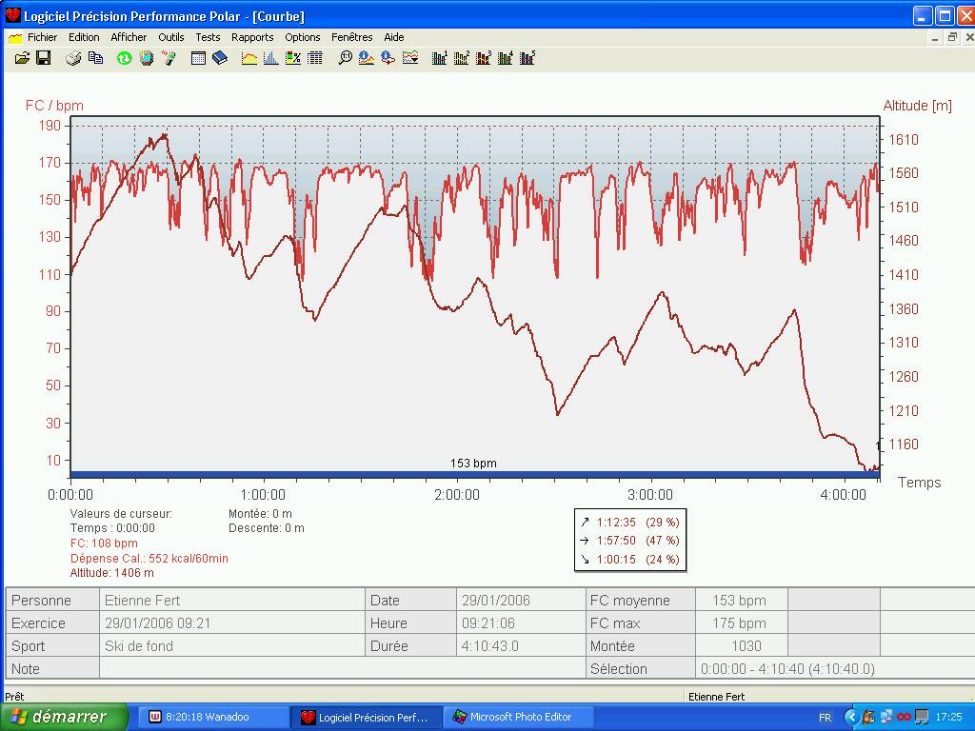Open the Outils menu
The width and height of the screenshot is (975, 731).
tap(171, 37)
